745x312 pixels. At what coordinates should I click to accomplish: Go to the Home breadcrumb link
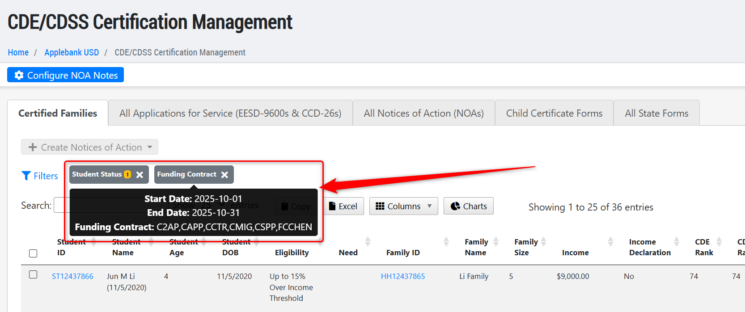18,52
